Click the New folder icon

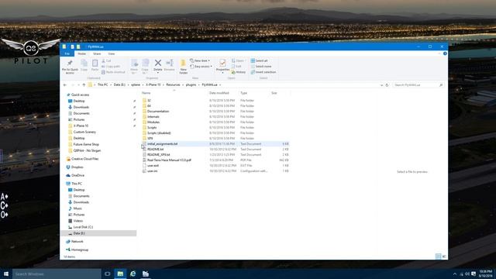[x=183, y=63]
